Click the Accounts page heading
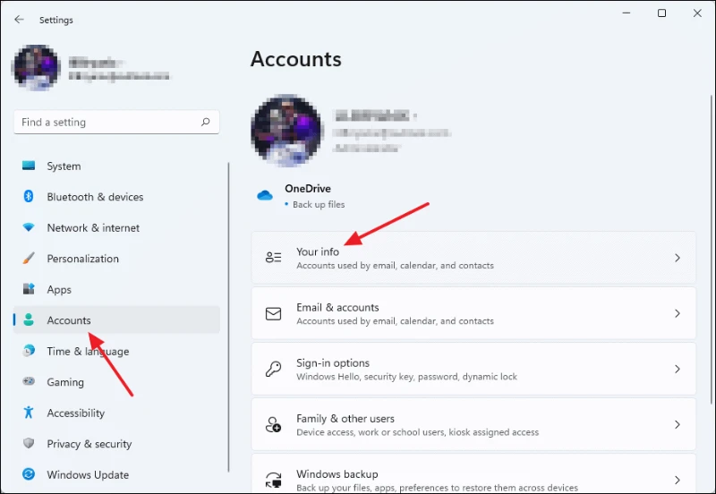Viewport: 716px width, 494px height. pyautogui.click(x=296, y=59)
